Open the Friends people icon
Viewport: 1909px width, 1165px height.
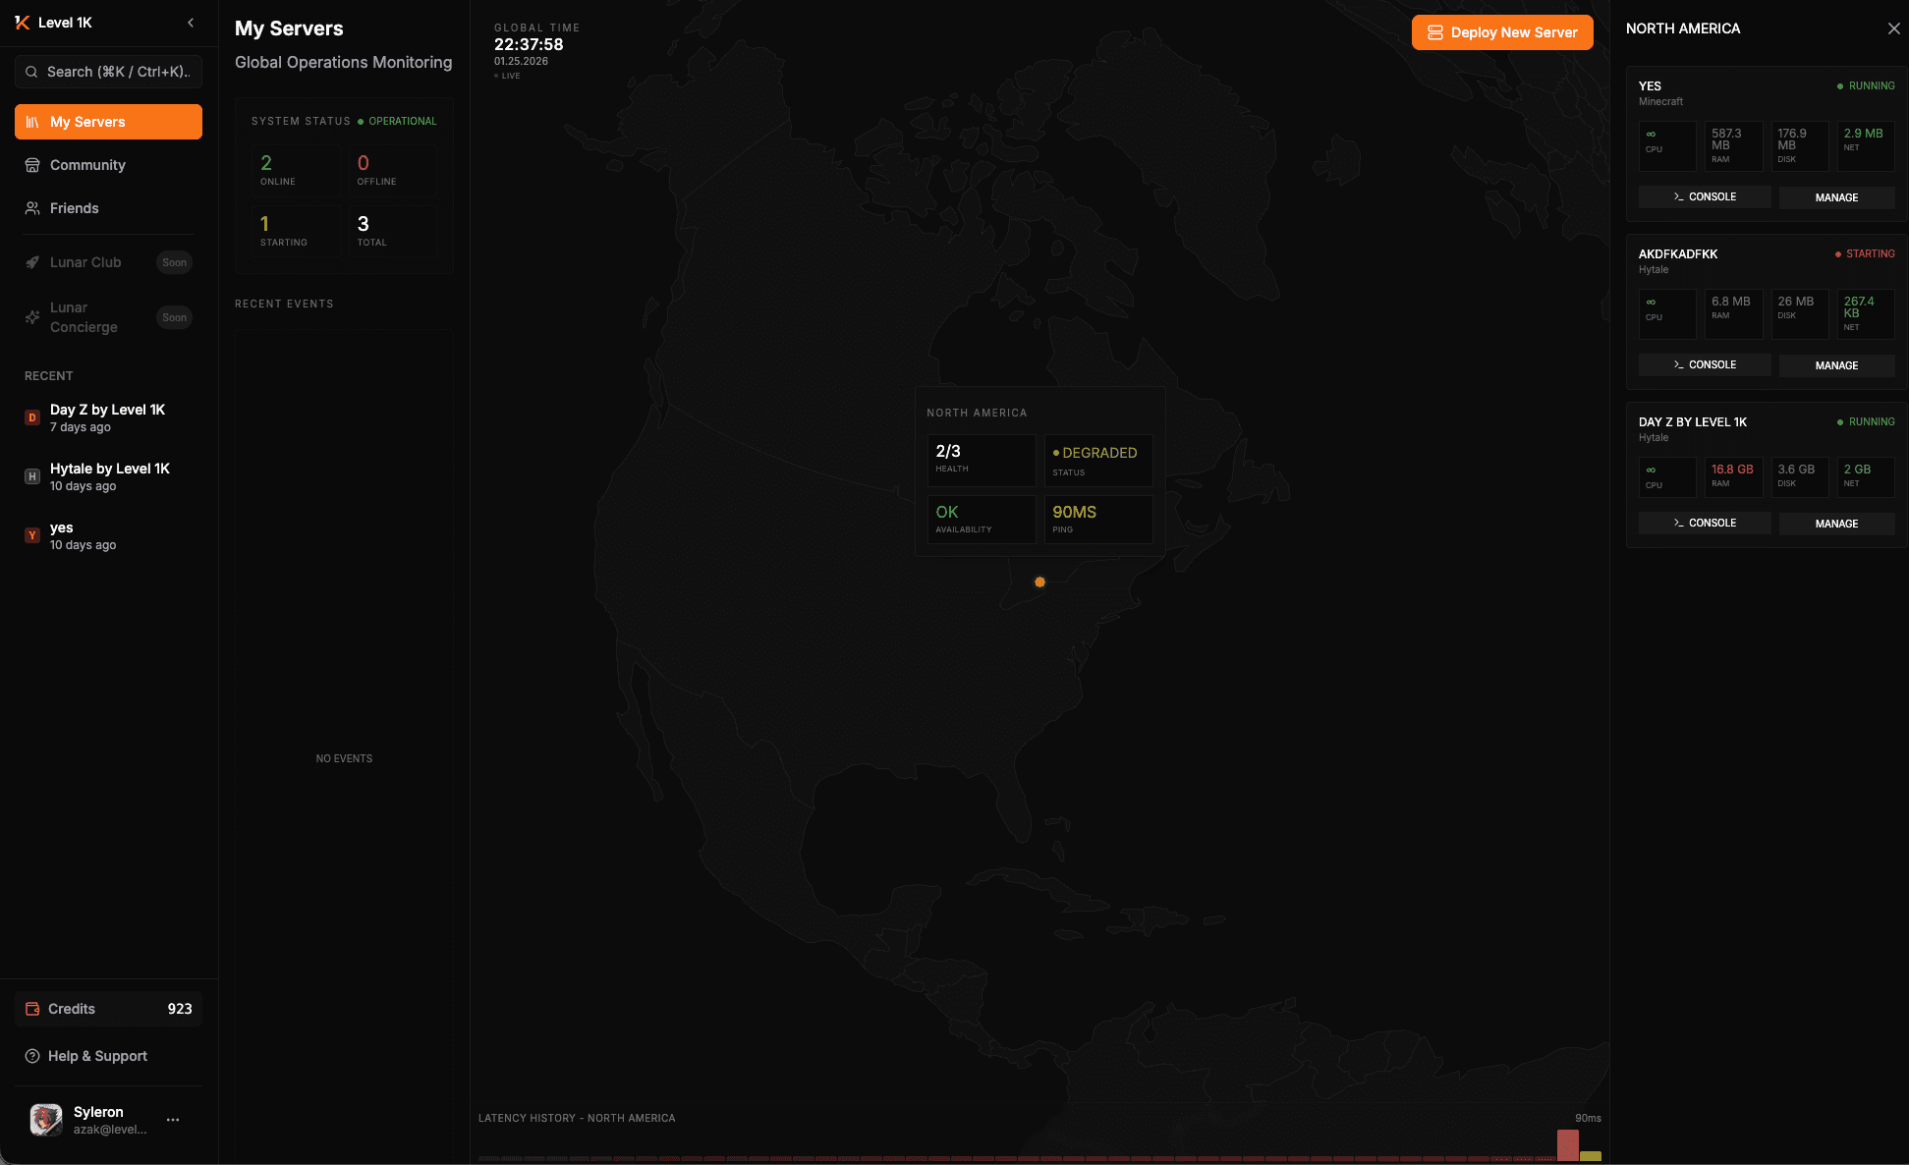coord(32,208)
